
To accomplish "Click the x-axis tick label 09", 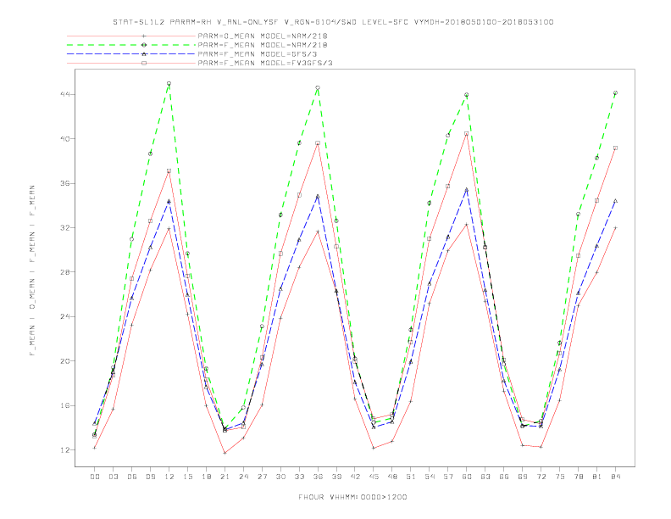I will (x=150, y=477).
